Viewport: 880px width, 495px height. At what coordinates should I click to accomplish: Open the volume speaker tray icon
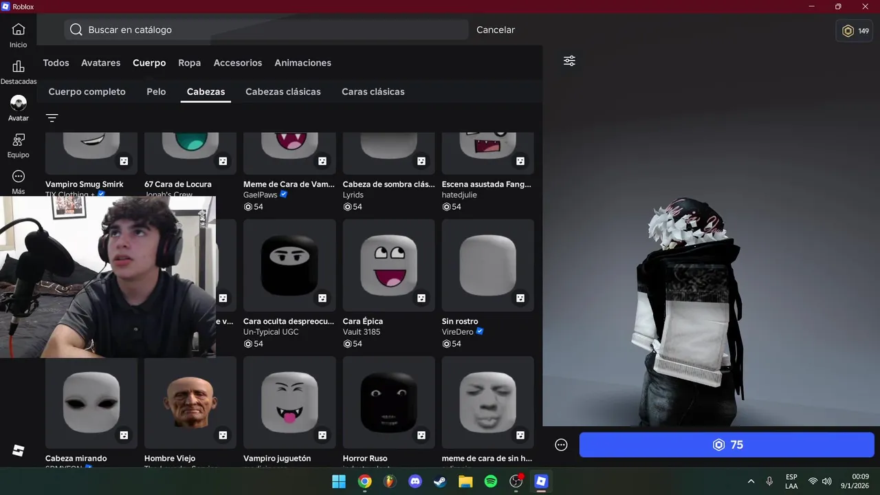(x=827, y=481)
